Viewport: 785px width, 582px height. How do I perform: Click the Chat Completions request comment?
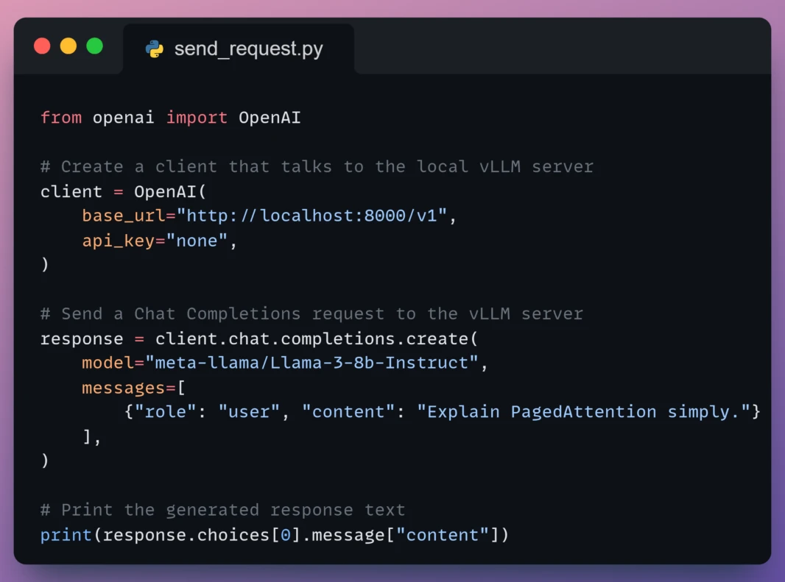click(311, 313)
